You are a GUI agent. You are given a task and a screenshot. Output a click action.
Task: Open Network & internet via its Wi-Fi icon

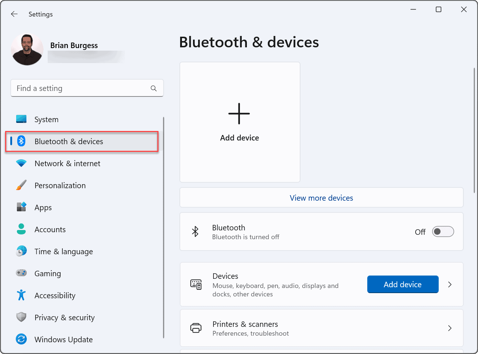click(21, 163)
